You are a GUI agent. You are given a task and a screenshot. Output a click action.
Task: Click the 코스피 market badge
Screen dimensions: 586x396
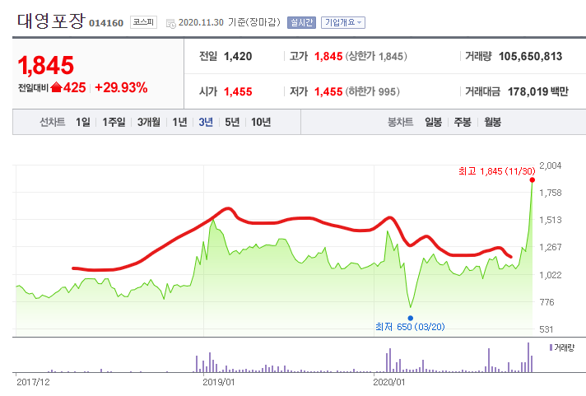tap(143, 22)
